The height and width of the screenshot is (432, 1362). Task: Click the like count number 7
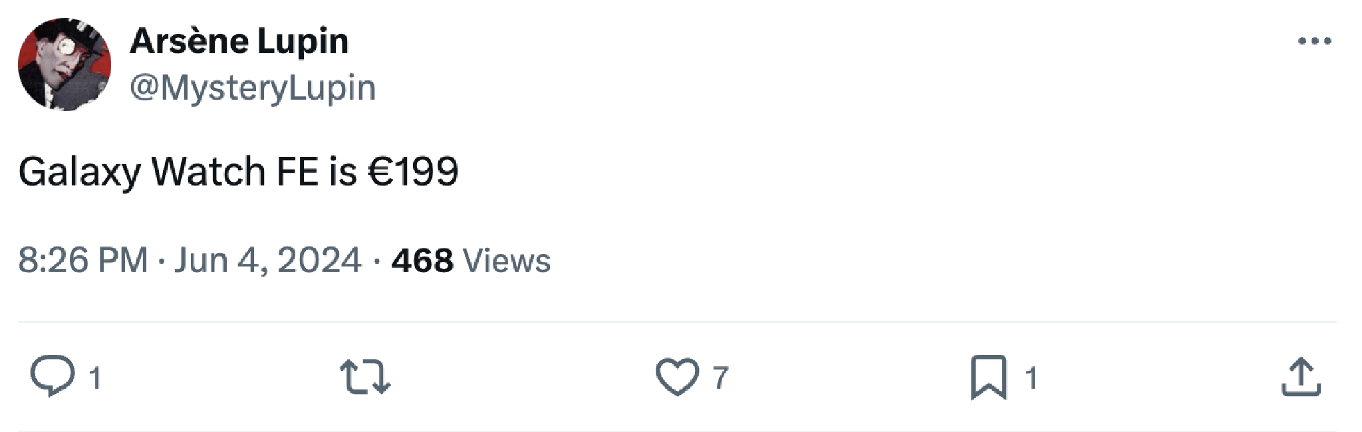coord(721,378)
